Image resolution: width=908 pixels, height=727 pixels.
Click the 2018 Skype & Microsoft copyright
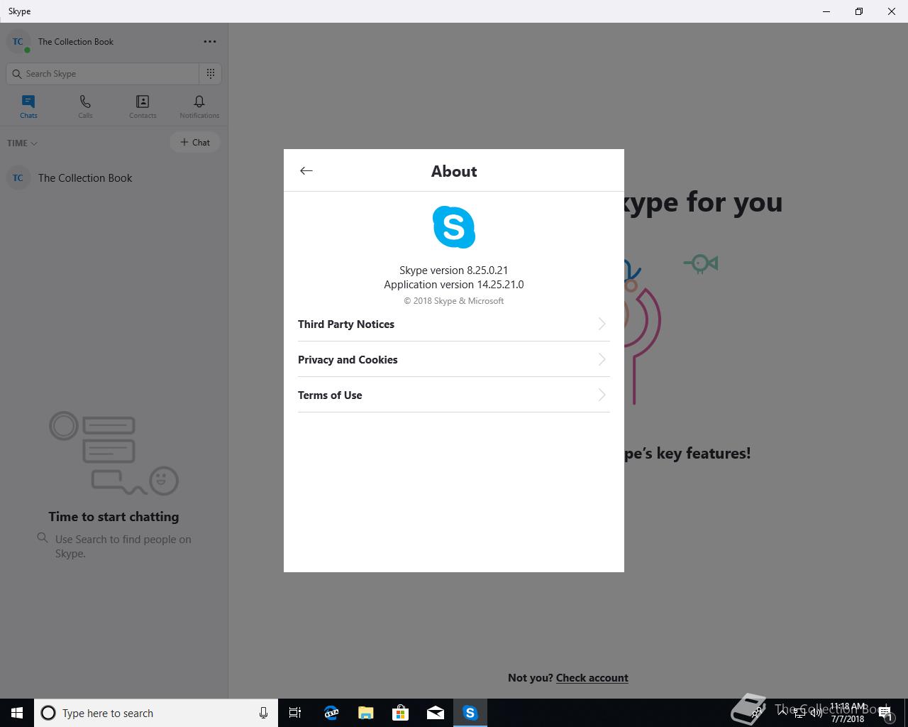click(x=454, y=301)
